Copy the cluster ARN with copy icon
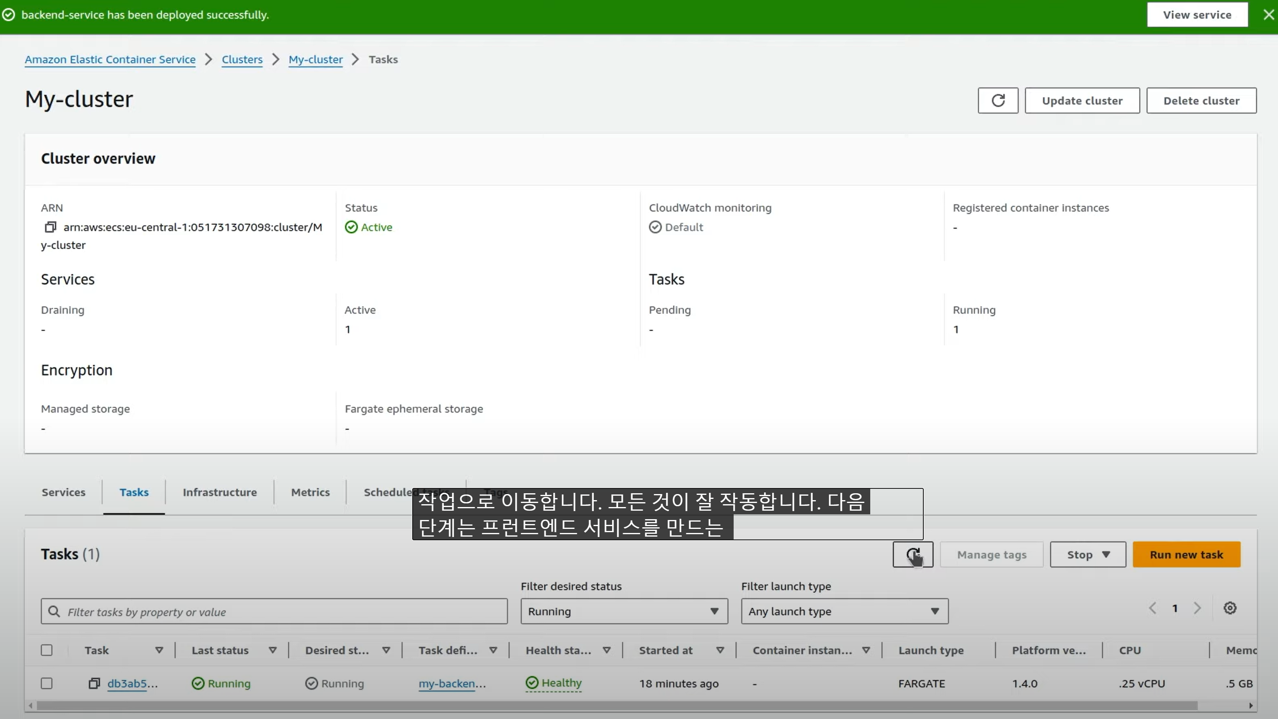The image size is (1278, 719). 50,227
